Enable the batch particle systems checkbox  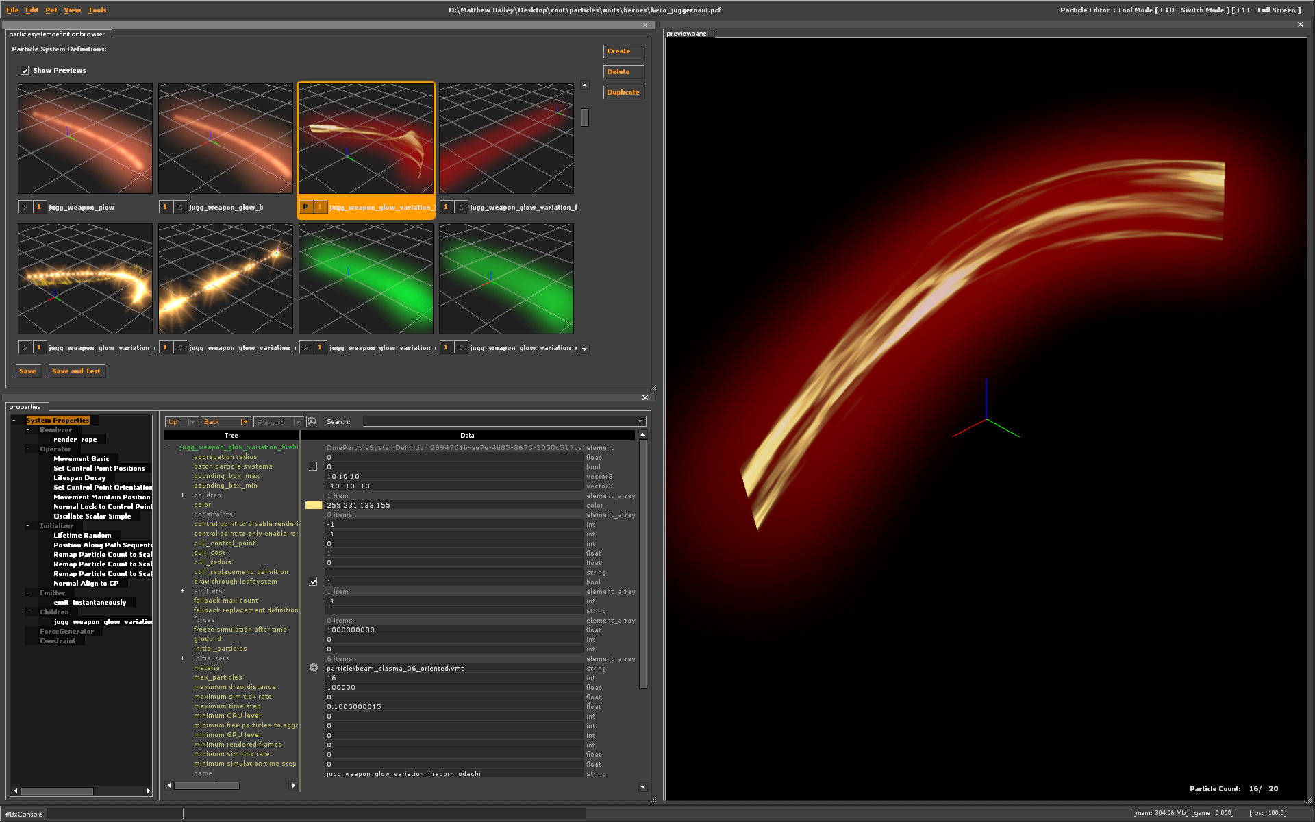tap(313, 466)
